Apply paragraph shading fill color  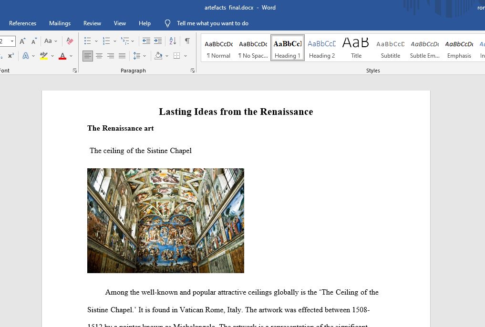158,56
